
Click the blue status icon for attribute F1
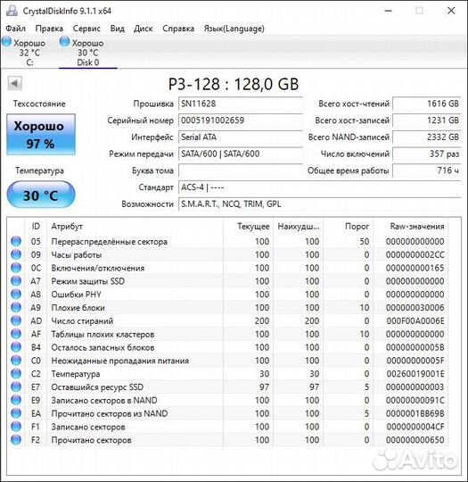coord(16,427)
